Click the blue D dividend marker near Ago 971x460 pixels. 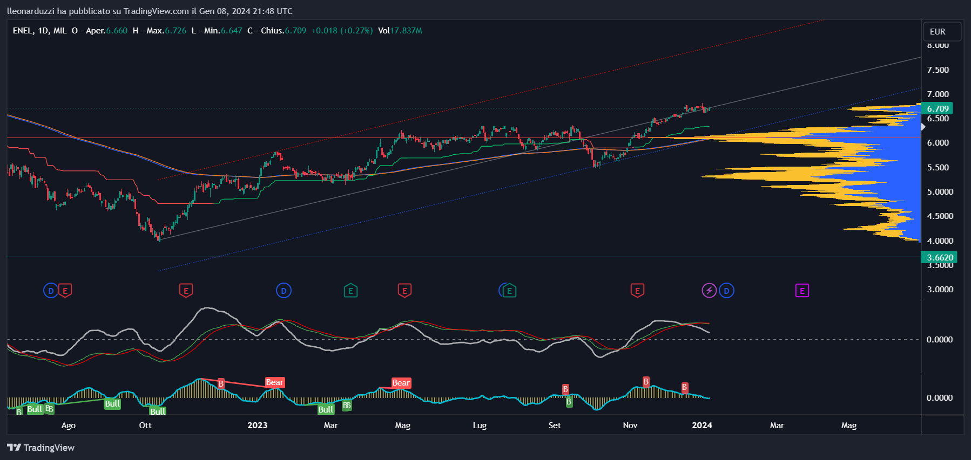tap(50, 291)
